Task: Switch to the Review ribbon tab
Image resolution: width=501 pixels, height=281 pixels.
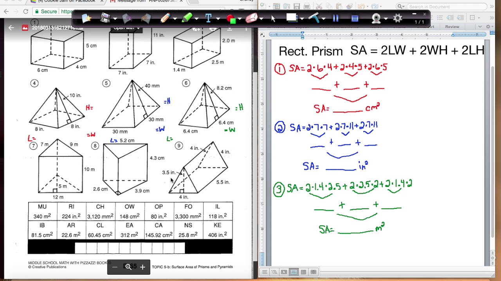Action: pos(452,27)
